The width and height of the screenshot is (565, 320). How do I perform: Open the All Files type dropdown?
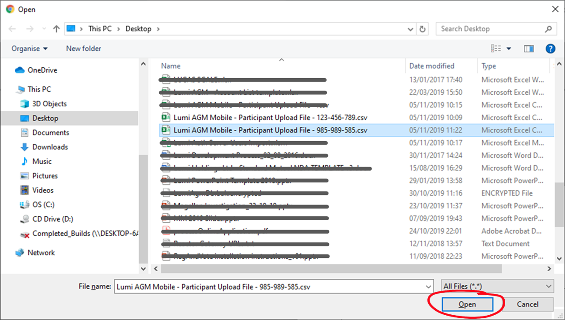coord(497,286)
